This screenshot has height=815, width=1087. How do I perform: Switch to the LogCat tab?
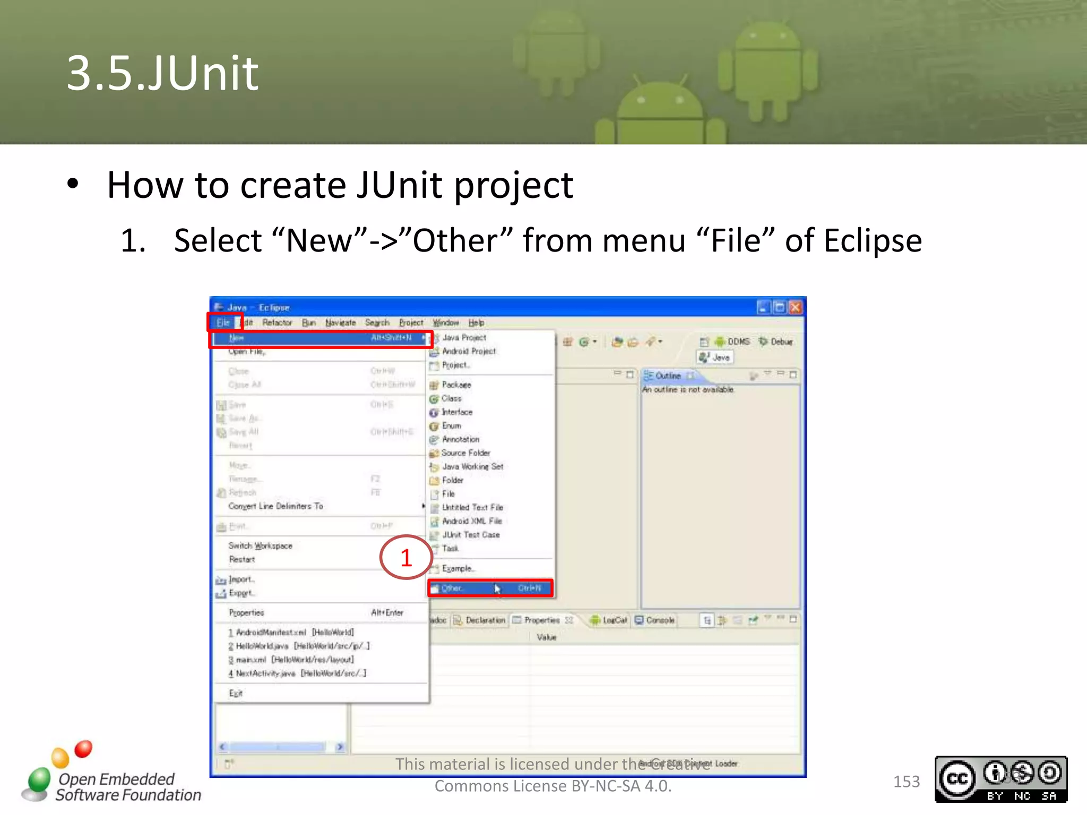609,620
